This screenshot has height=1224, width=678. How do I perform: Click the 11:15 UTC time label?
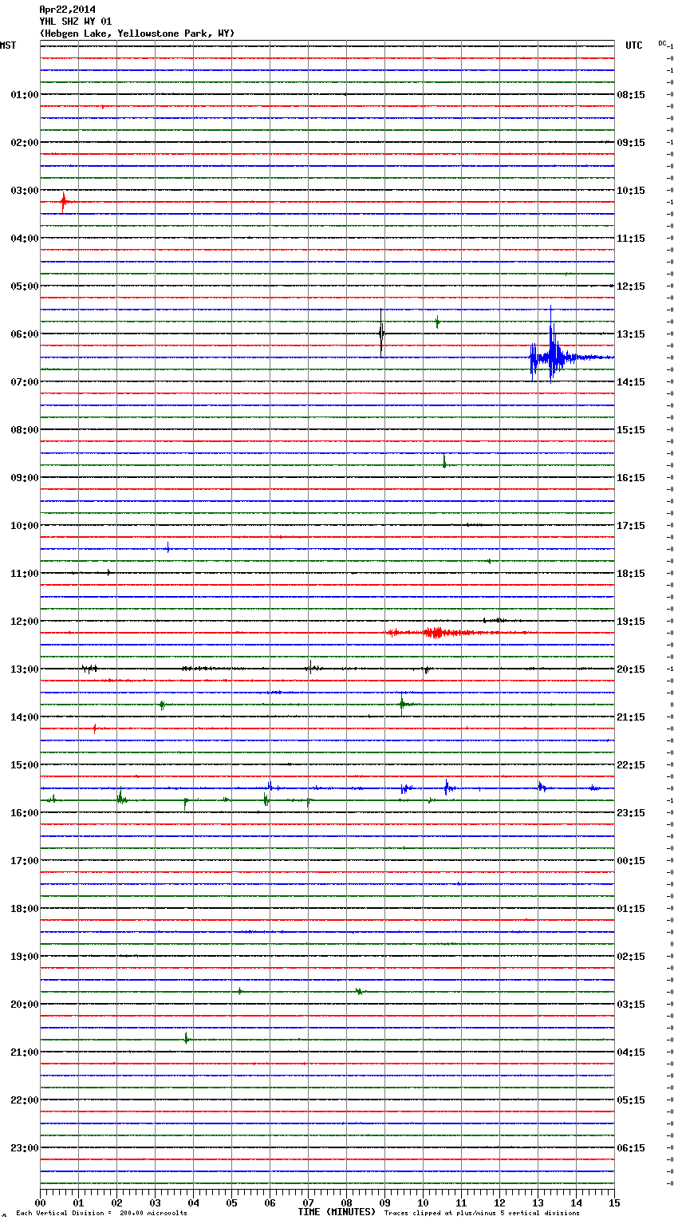(631, 239)
